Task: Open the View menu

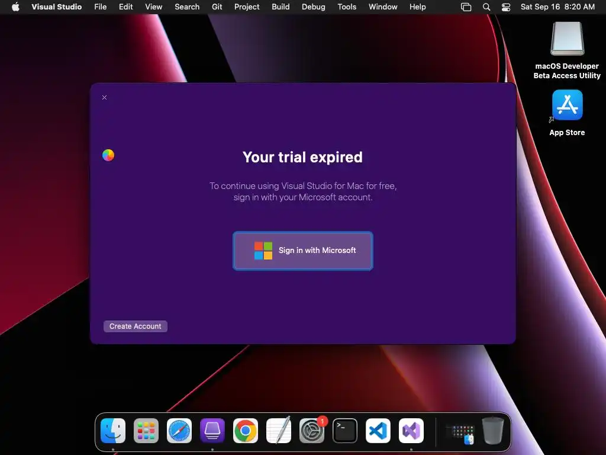Action: tap(153, 7)
